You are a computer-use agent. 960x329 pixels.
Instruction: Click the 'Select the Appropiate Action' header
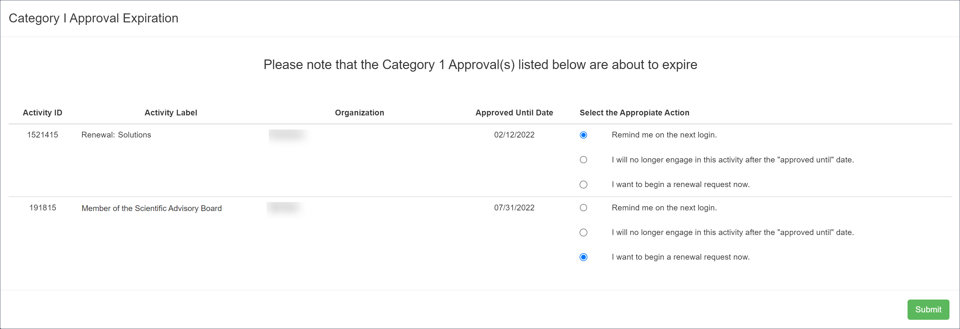[x=634, y=113]
